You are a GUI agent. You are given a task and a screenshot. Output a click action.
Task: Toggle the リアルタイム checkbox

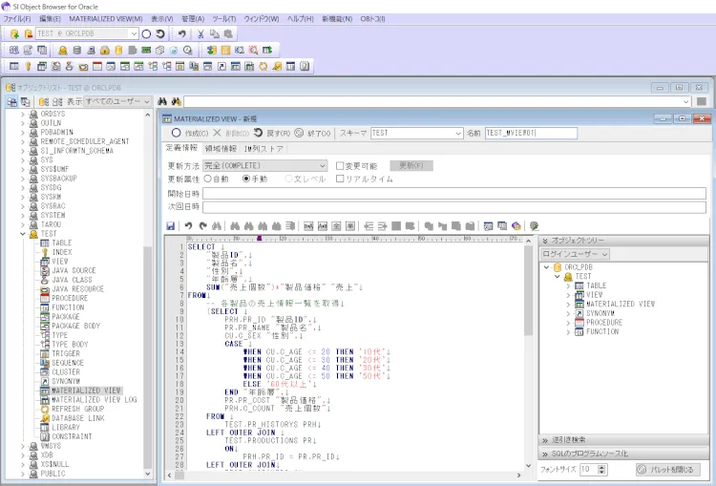pos(341,179)
